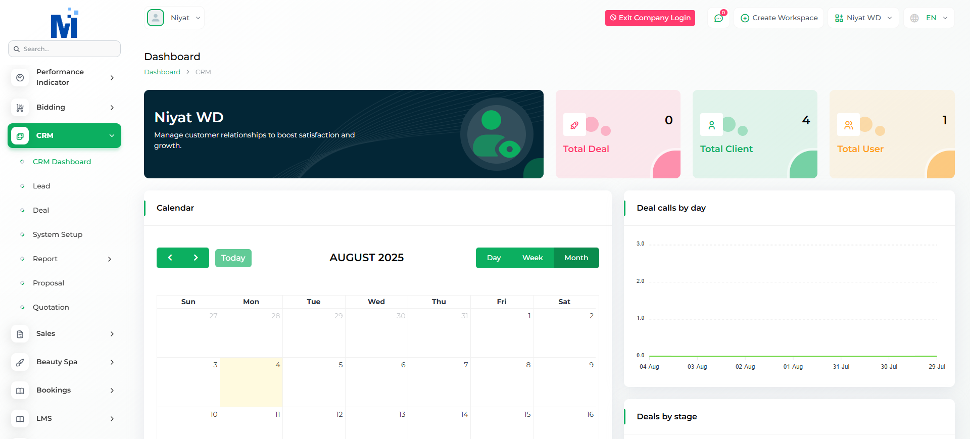Open the CRM Dashboard menu item

(62, 162)
